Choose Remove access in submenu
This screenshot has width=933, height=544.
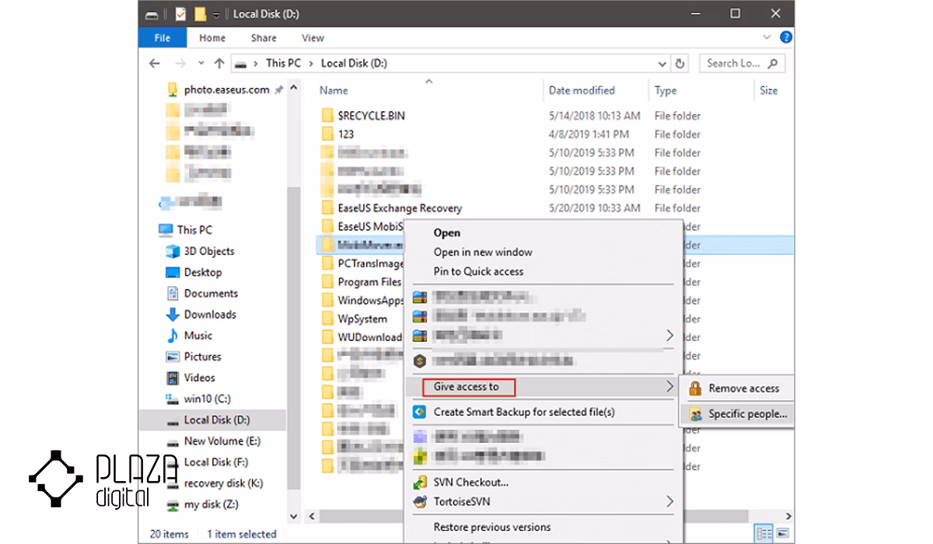(743, 388)
